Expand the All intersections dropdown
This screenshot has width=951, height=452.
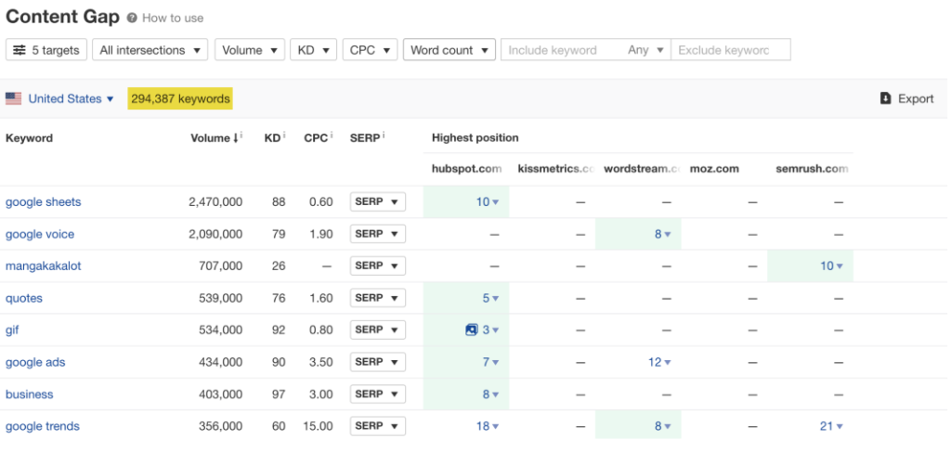[150, 50]
